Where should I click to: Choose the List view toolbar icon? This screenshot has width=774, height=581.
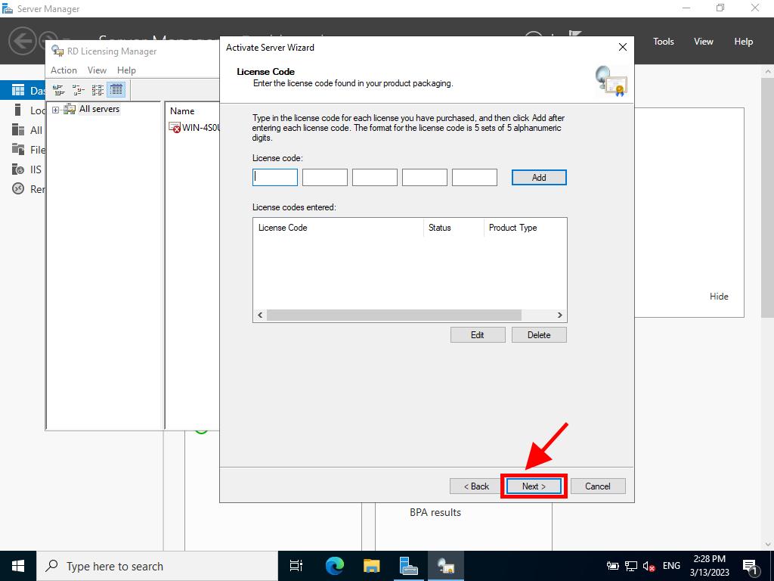tap(98, 90)
